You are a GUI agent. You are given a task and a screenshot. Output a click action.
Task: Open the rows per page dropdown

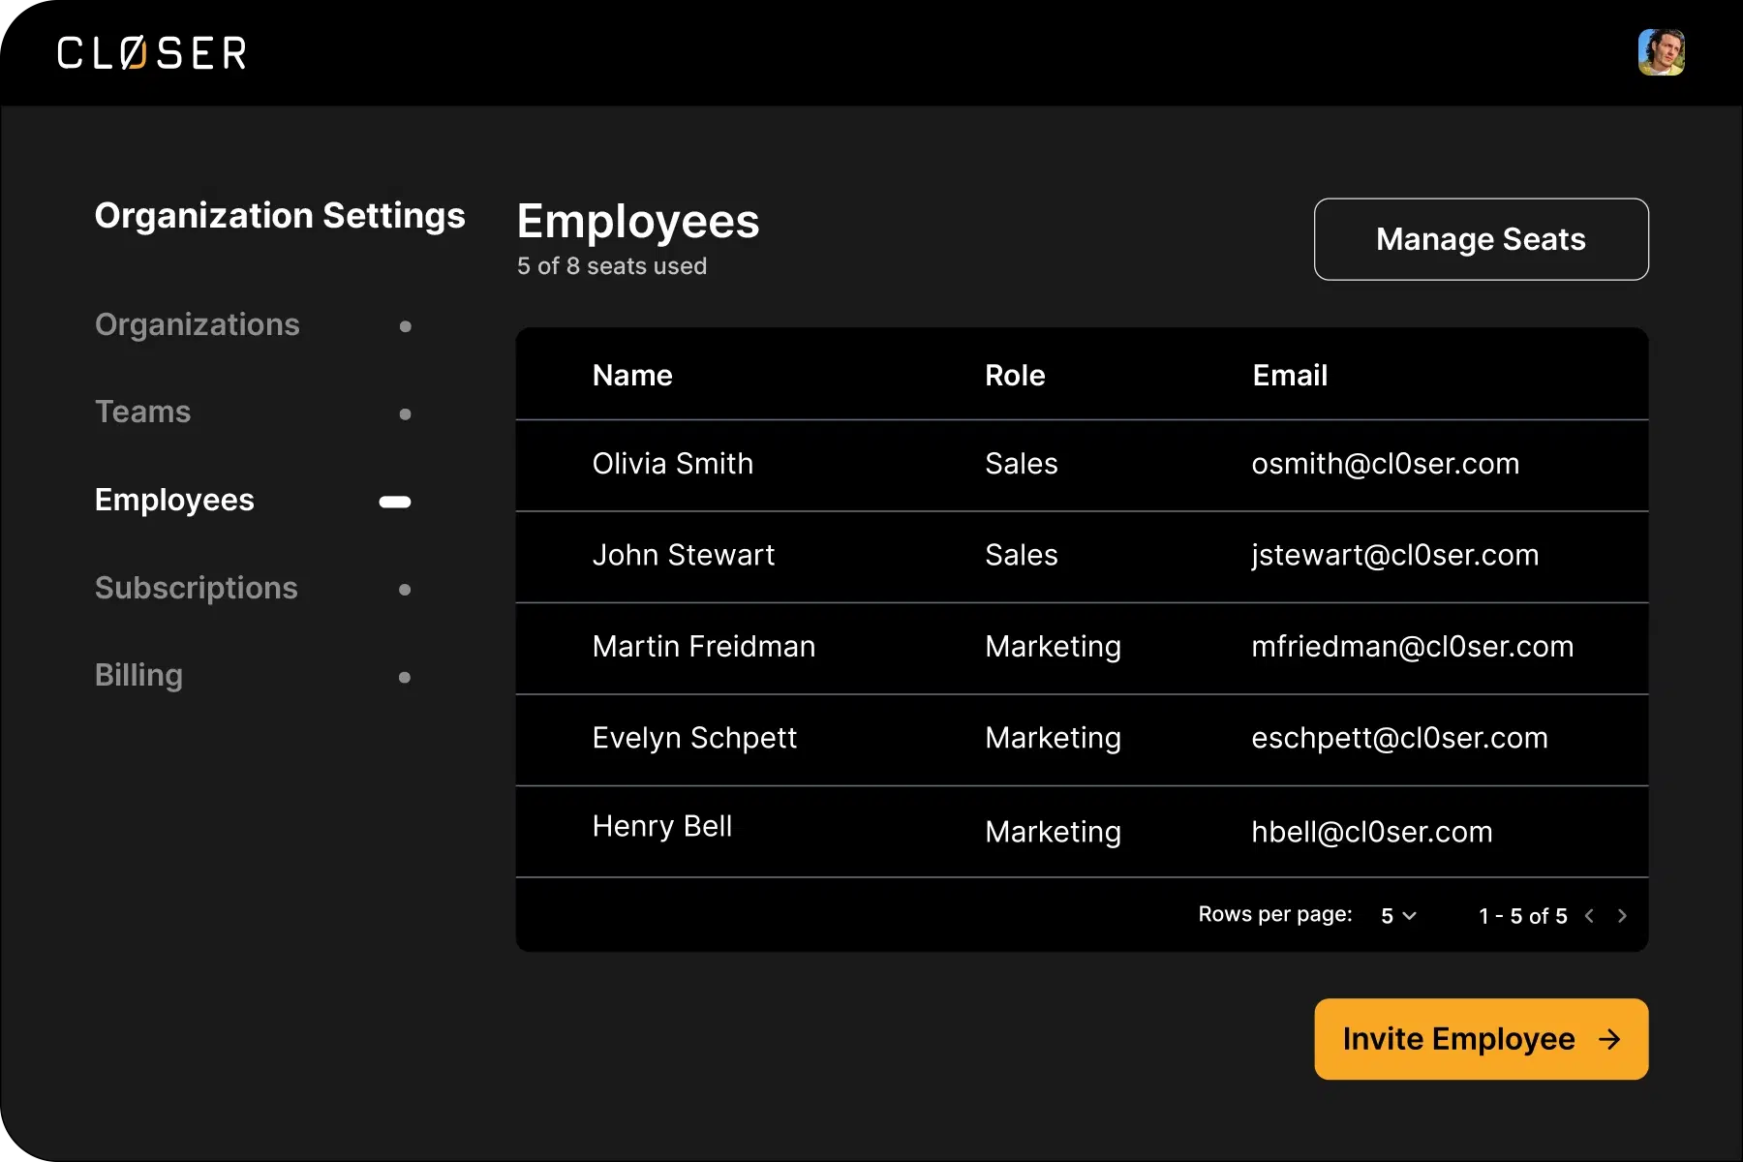point(1398,916)
